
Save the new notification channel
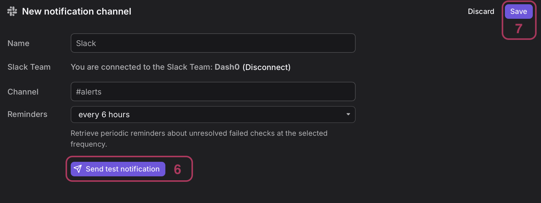pos(519,12)
